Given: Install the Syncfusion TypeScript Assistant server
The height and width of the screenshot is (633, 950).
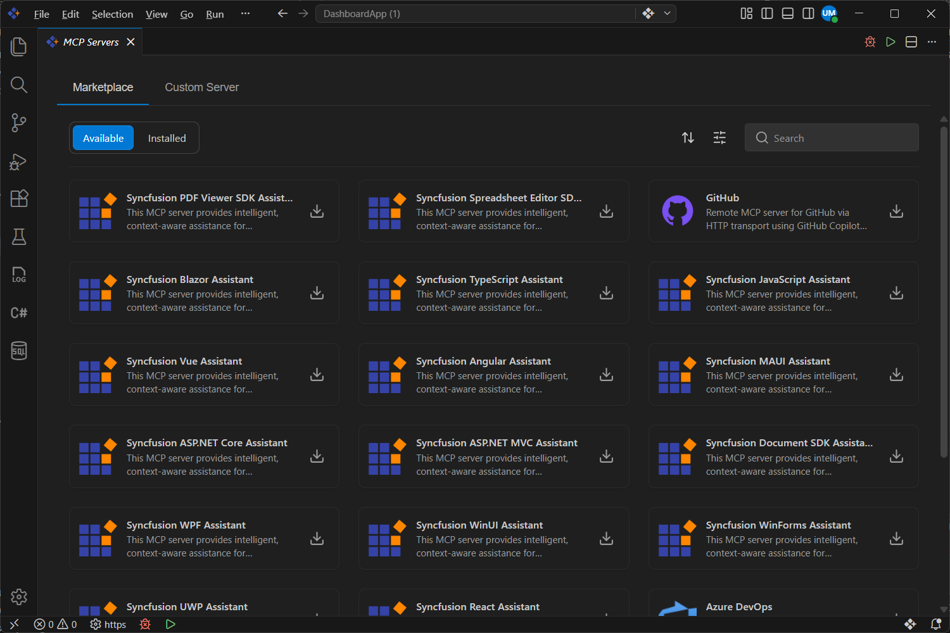Looking at the screenshot, I should 607,293.
